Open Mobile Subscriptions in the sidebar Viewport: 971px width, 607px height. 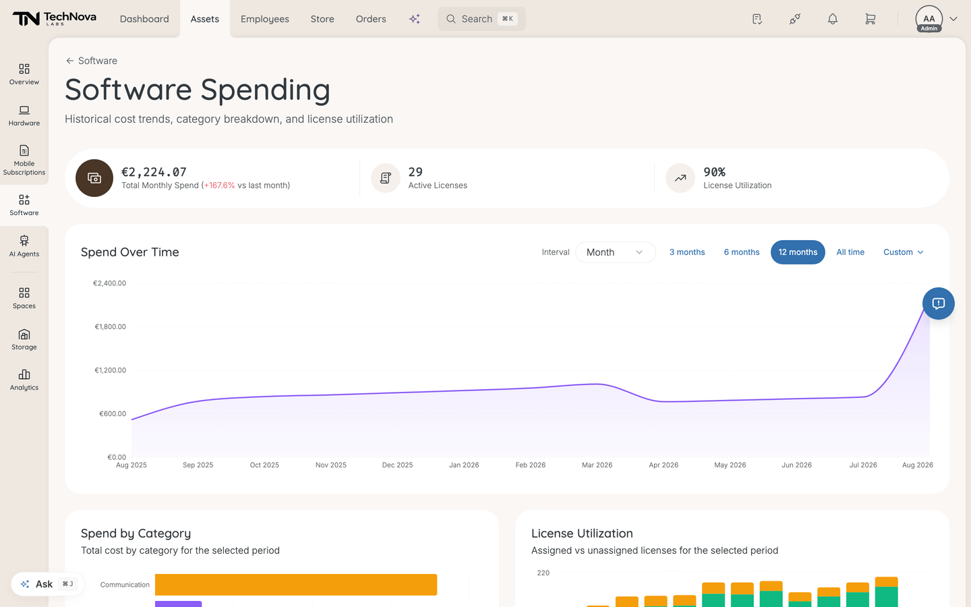pyautogui.click(x=24, y=161)
